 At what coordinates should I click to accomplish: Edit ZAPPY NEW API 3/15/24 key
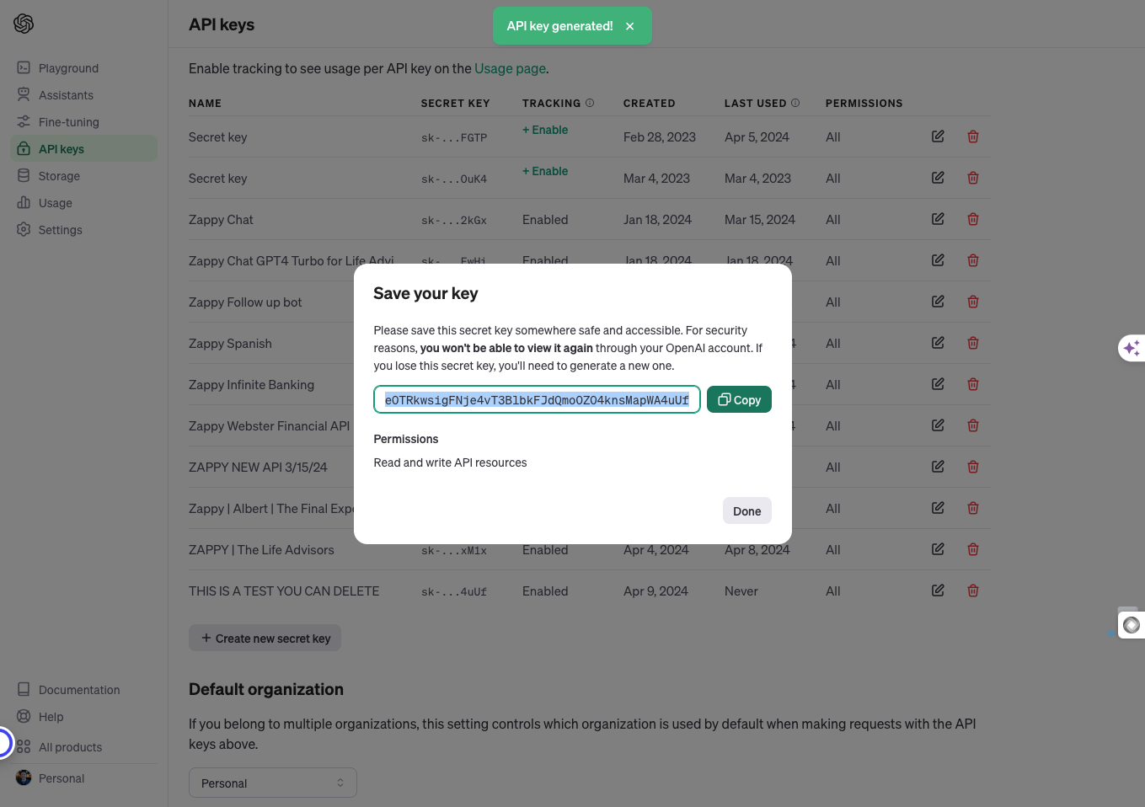coord(938,467)
